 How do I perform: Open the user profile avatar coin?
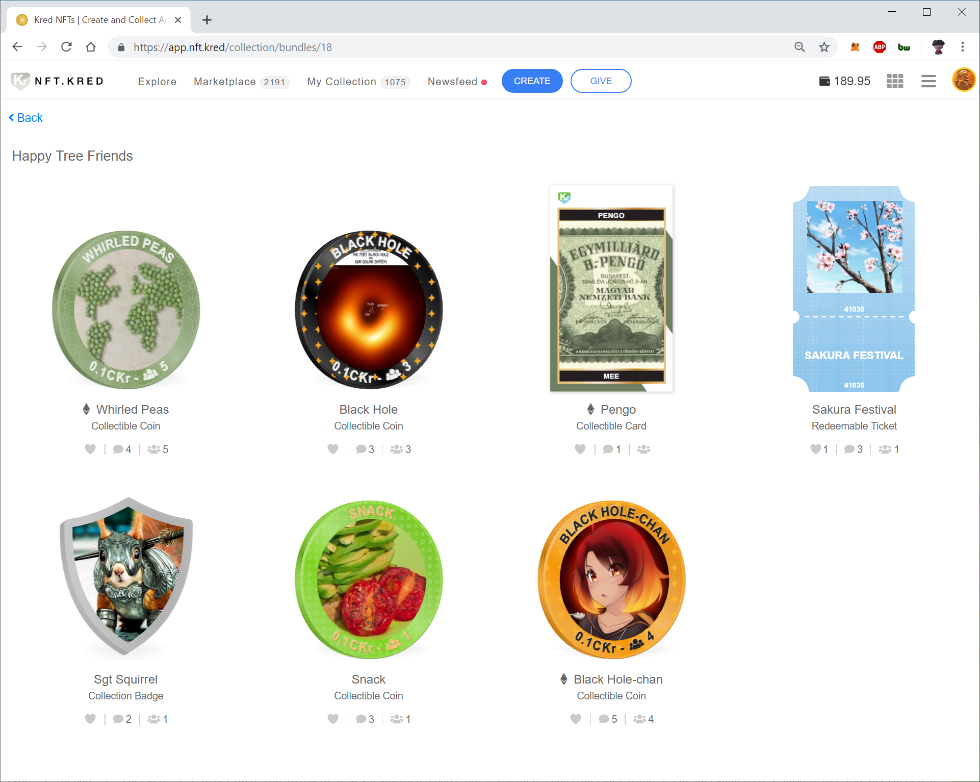point(963,80)
